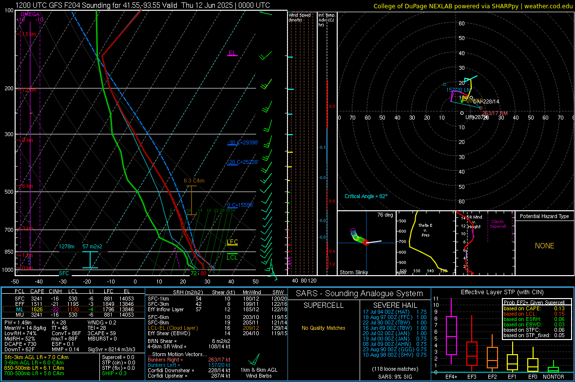The height and width of the screenshot is (382, 575).
Task: Click the Inf. Temp. Adv. header
Action: point(326,20)
